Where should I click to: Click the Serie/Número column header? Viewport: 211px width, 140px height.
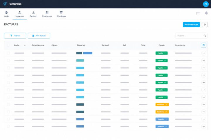tap(38, 45)
